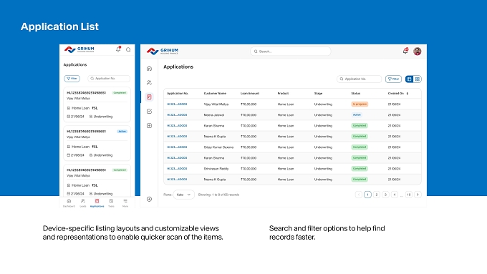Open Meera Jaiswal's application number link
The image size is (487, 274).
177,114
